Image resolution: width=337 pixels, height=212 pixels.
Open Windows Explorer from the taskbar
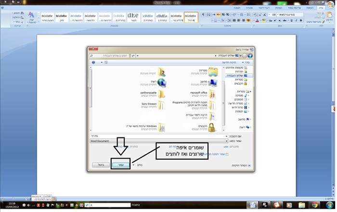coord(302,205)
